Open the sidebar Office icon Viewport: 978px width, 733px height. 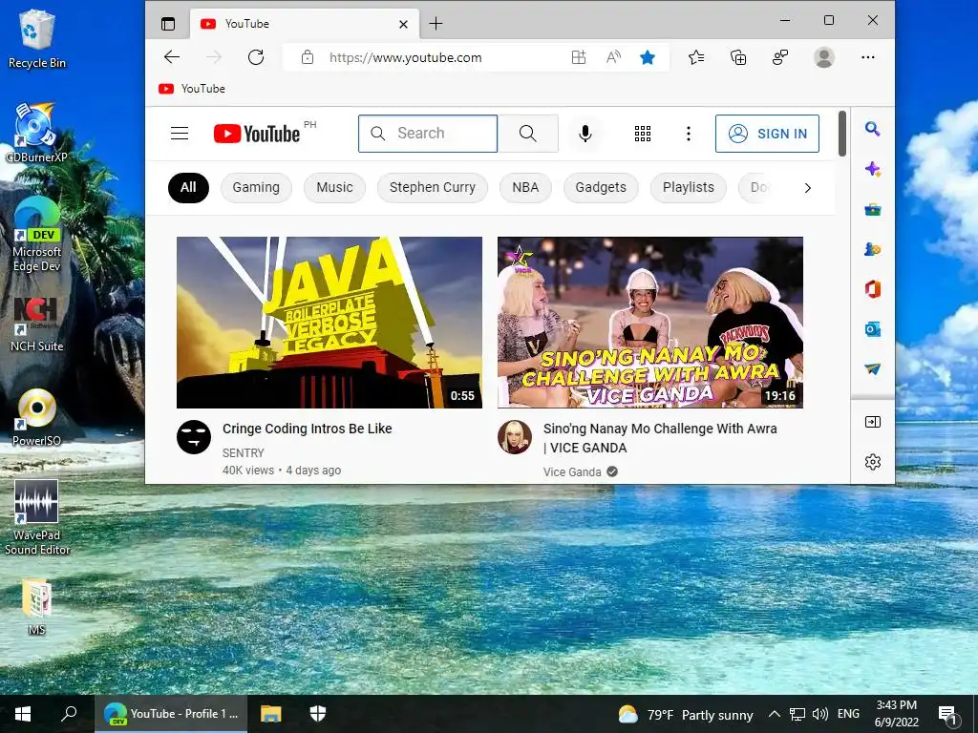pos(873,289)
